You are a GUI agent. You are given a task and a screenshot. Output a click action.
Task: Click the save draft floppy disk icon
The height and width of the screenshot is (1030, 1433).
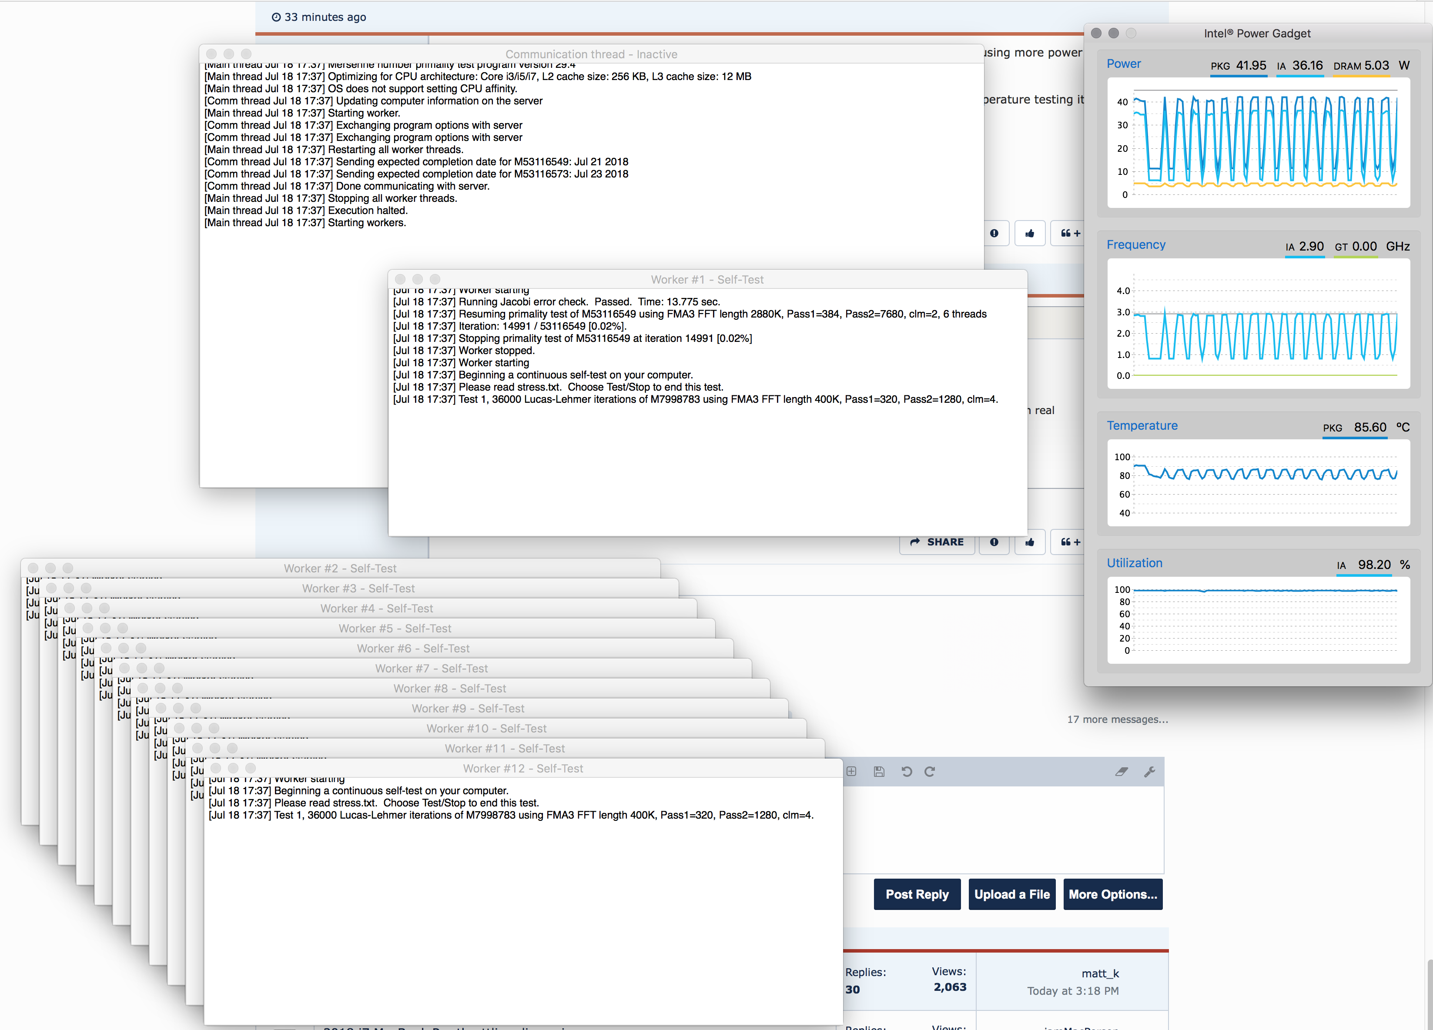pos(879,771)
